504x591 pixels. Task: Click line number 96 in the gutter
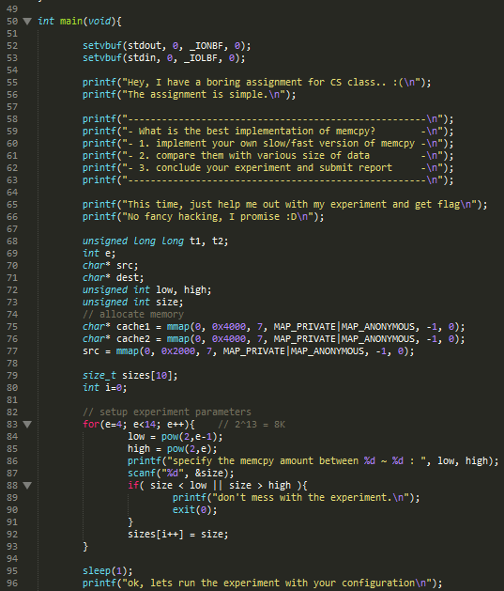[12, 583]
